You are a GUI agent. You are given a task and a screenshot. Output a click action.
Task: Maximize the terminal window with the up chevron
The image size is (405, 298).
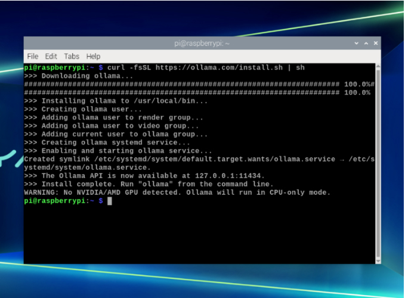366,44
